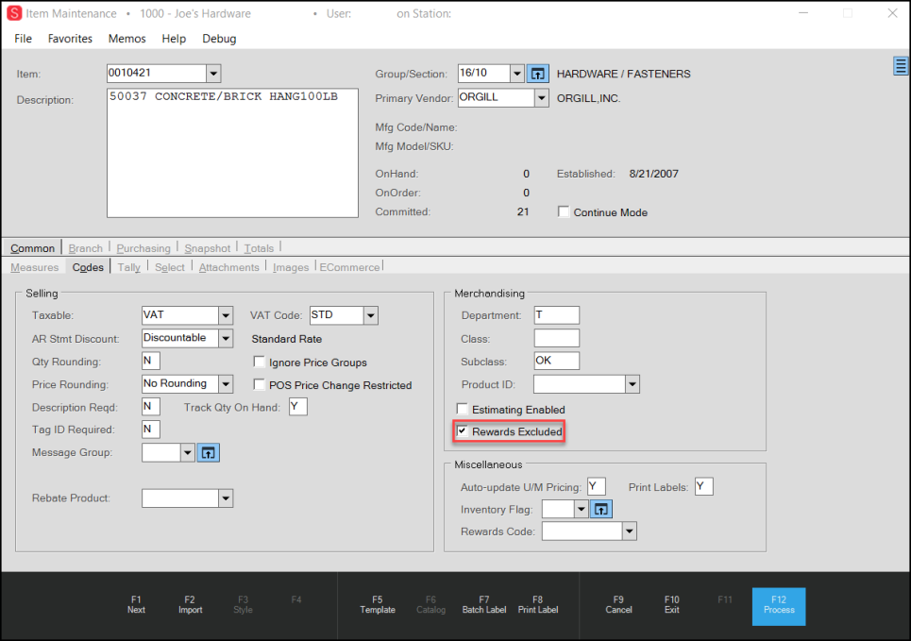Select the Codes sub-tab

(x=88, y=267)
